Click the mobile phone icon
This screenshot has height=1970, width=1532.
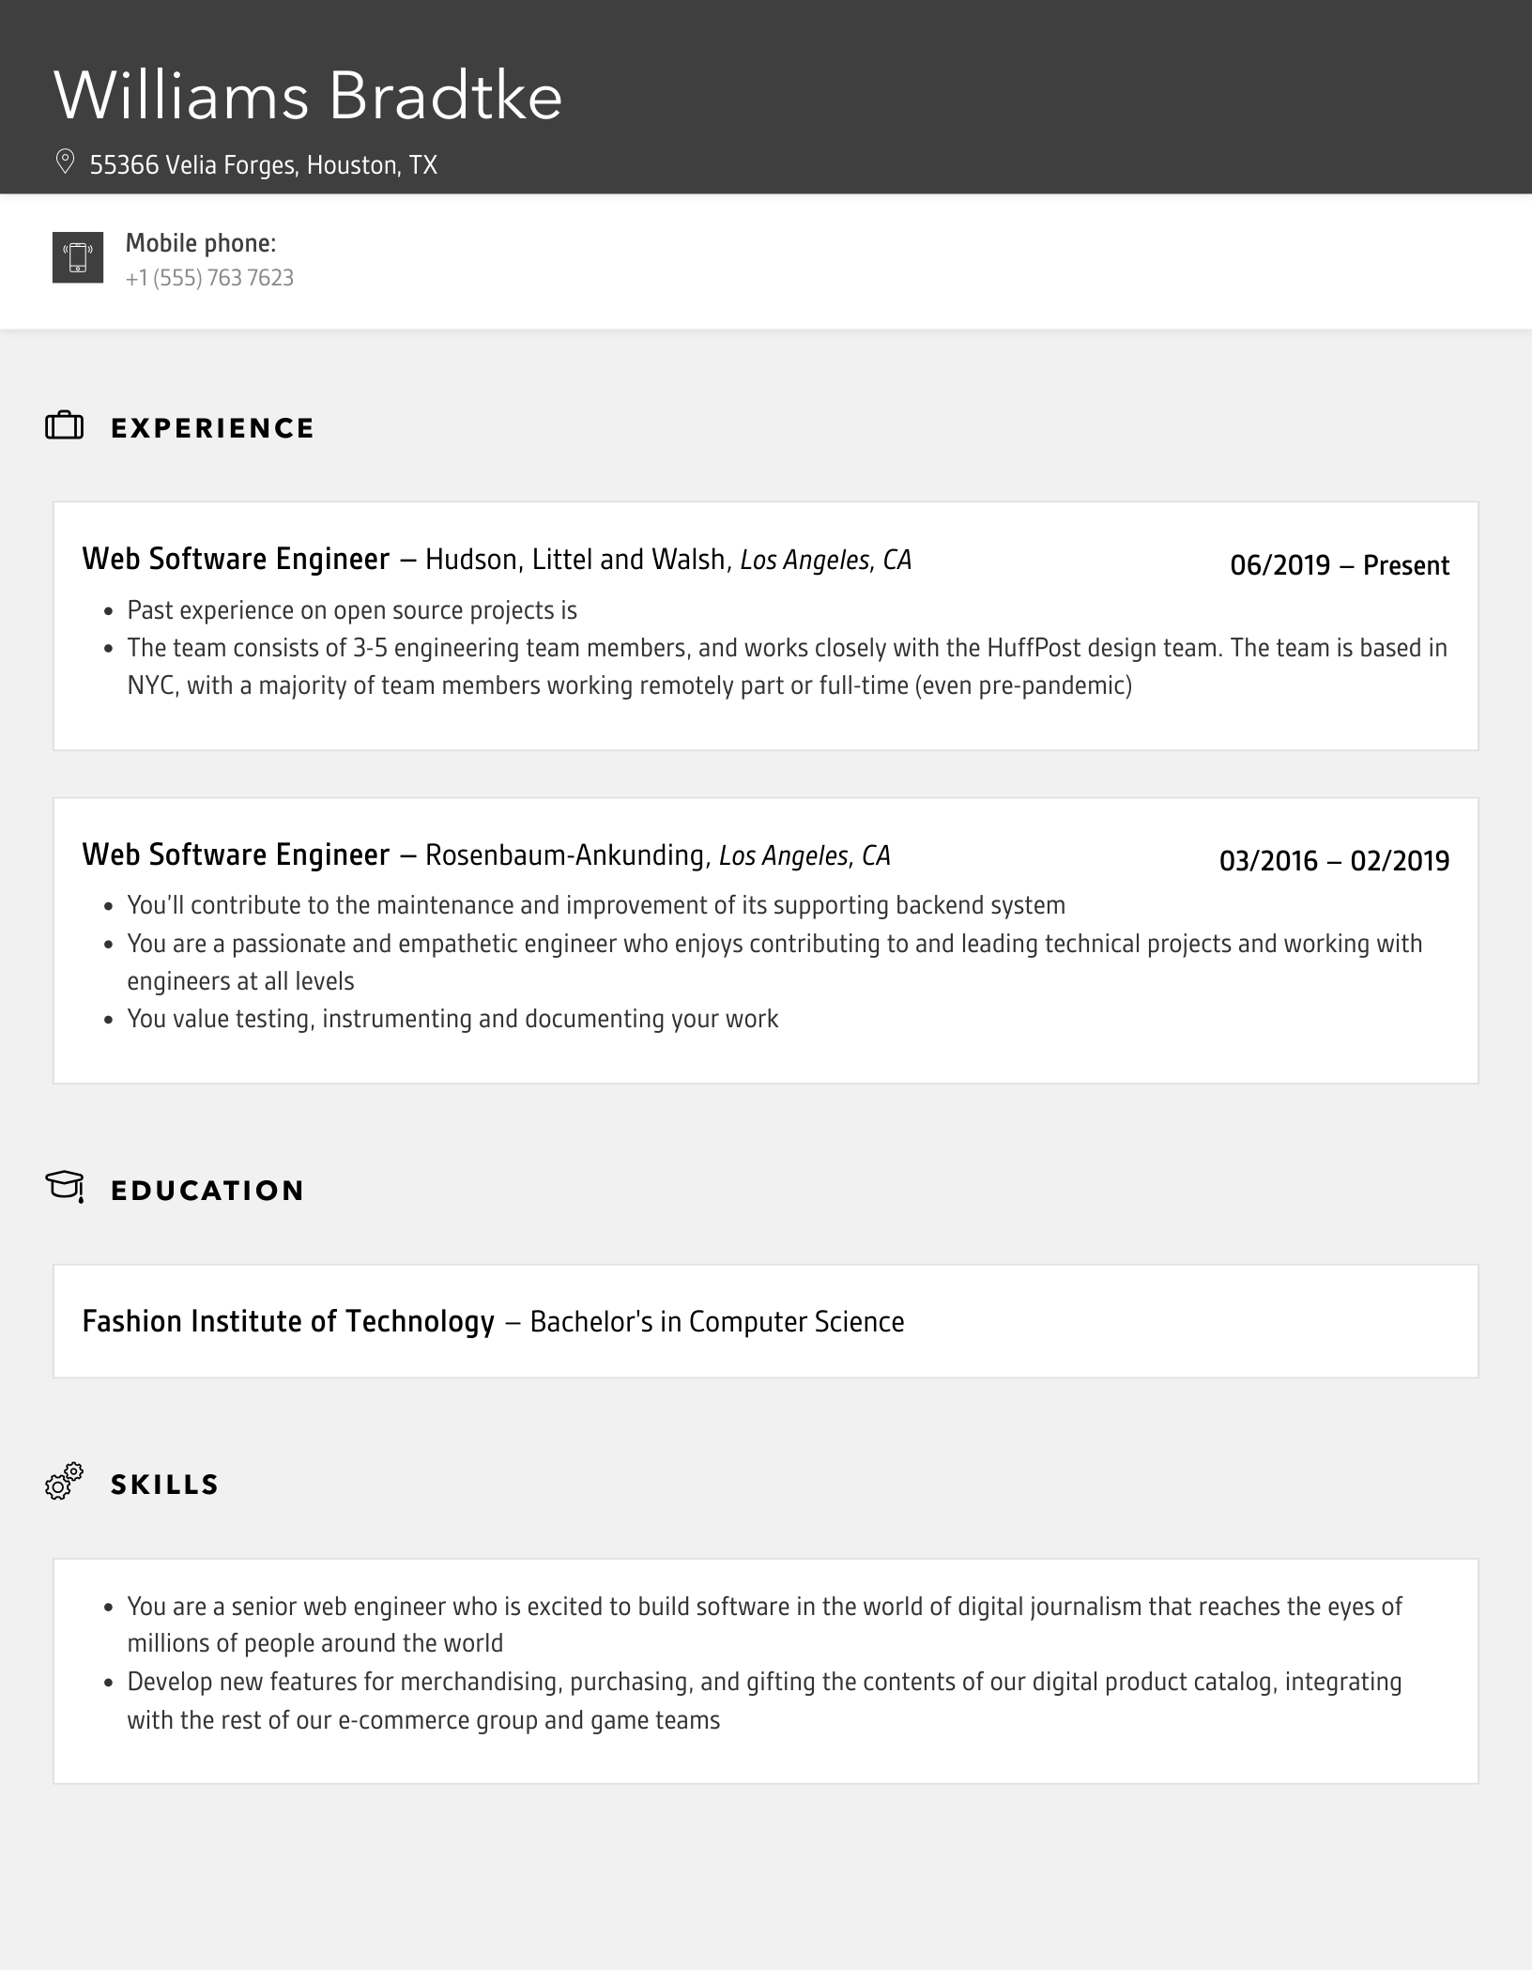(78, 257)
